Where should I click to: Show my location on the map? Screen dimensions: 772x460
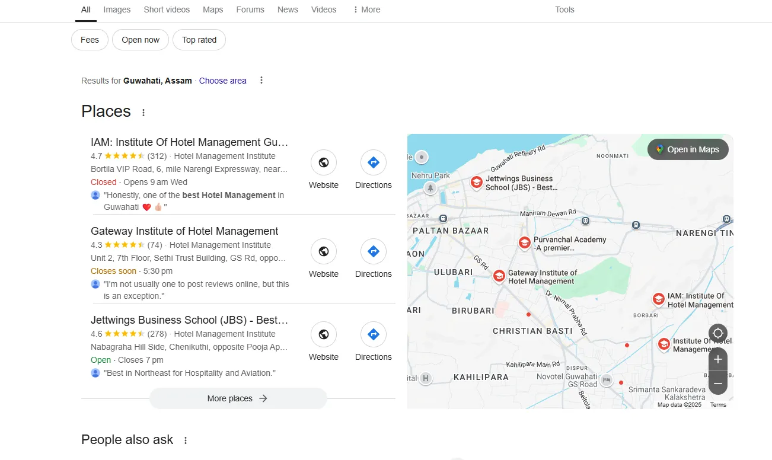click(718, 333)
